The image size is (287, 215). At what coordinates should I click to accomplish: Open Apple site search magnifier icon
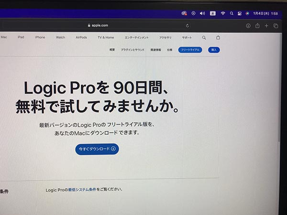204,38
